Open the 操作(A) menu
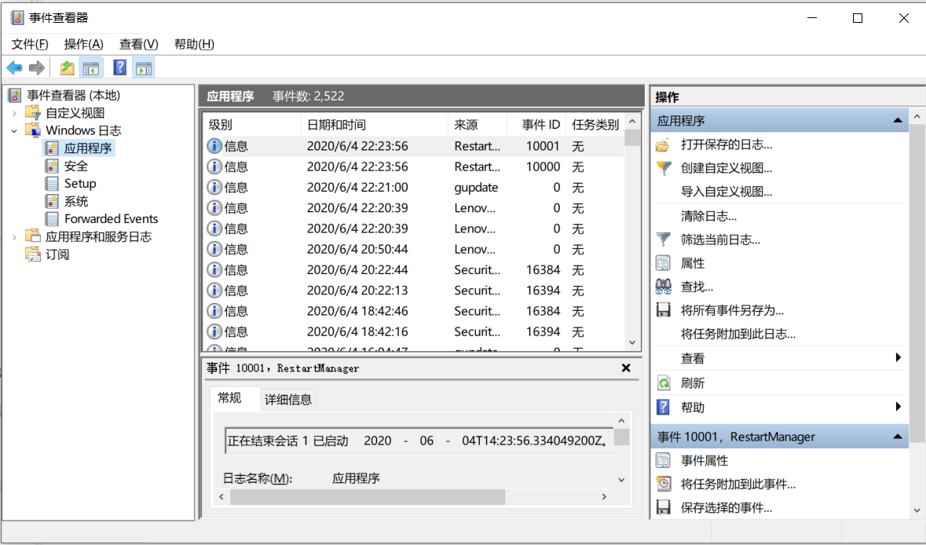The image size is (926, 545). pyautogui.click(x=83, y=44)
